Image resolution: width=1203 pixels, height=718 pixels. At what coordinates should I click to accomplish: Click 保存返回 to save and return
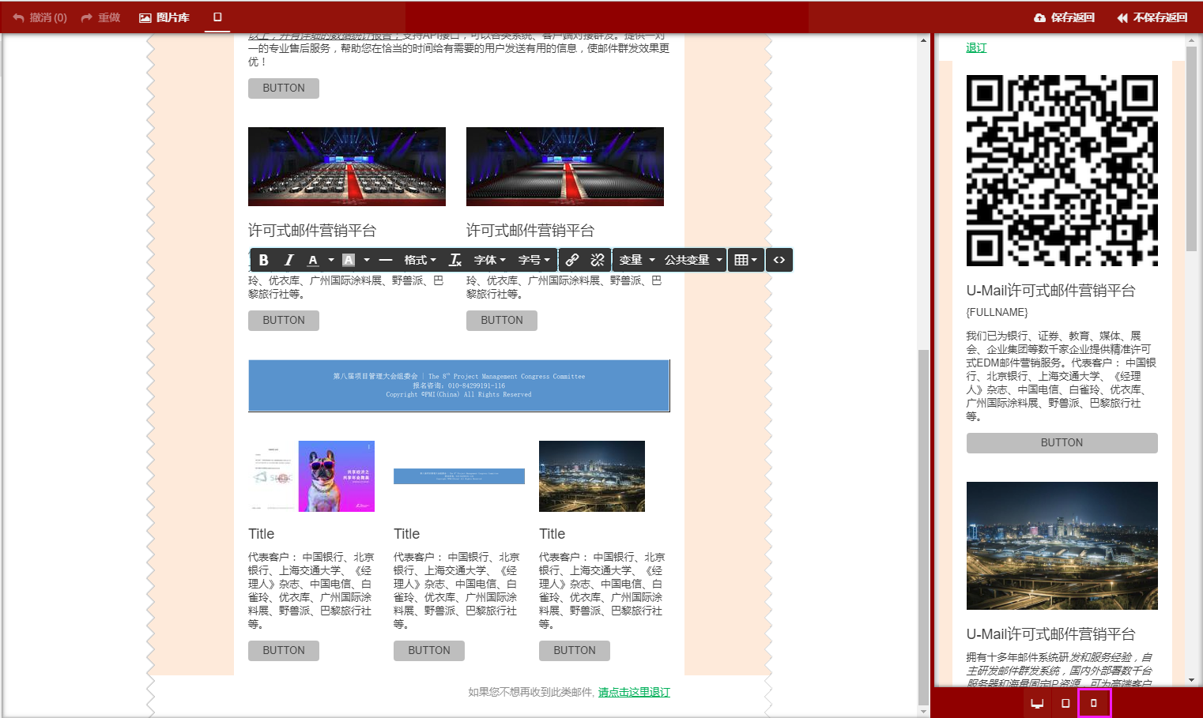pos(1064,17)
